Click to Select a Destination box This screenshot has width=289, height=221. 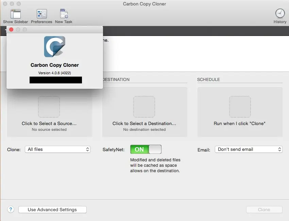(145, 112)
